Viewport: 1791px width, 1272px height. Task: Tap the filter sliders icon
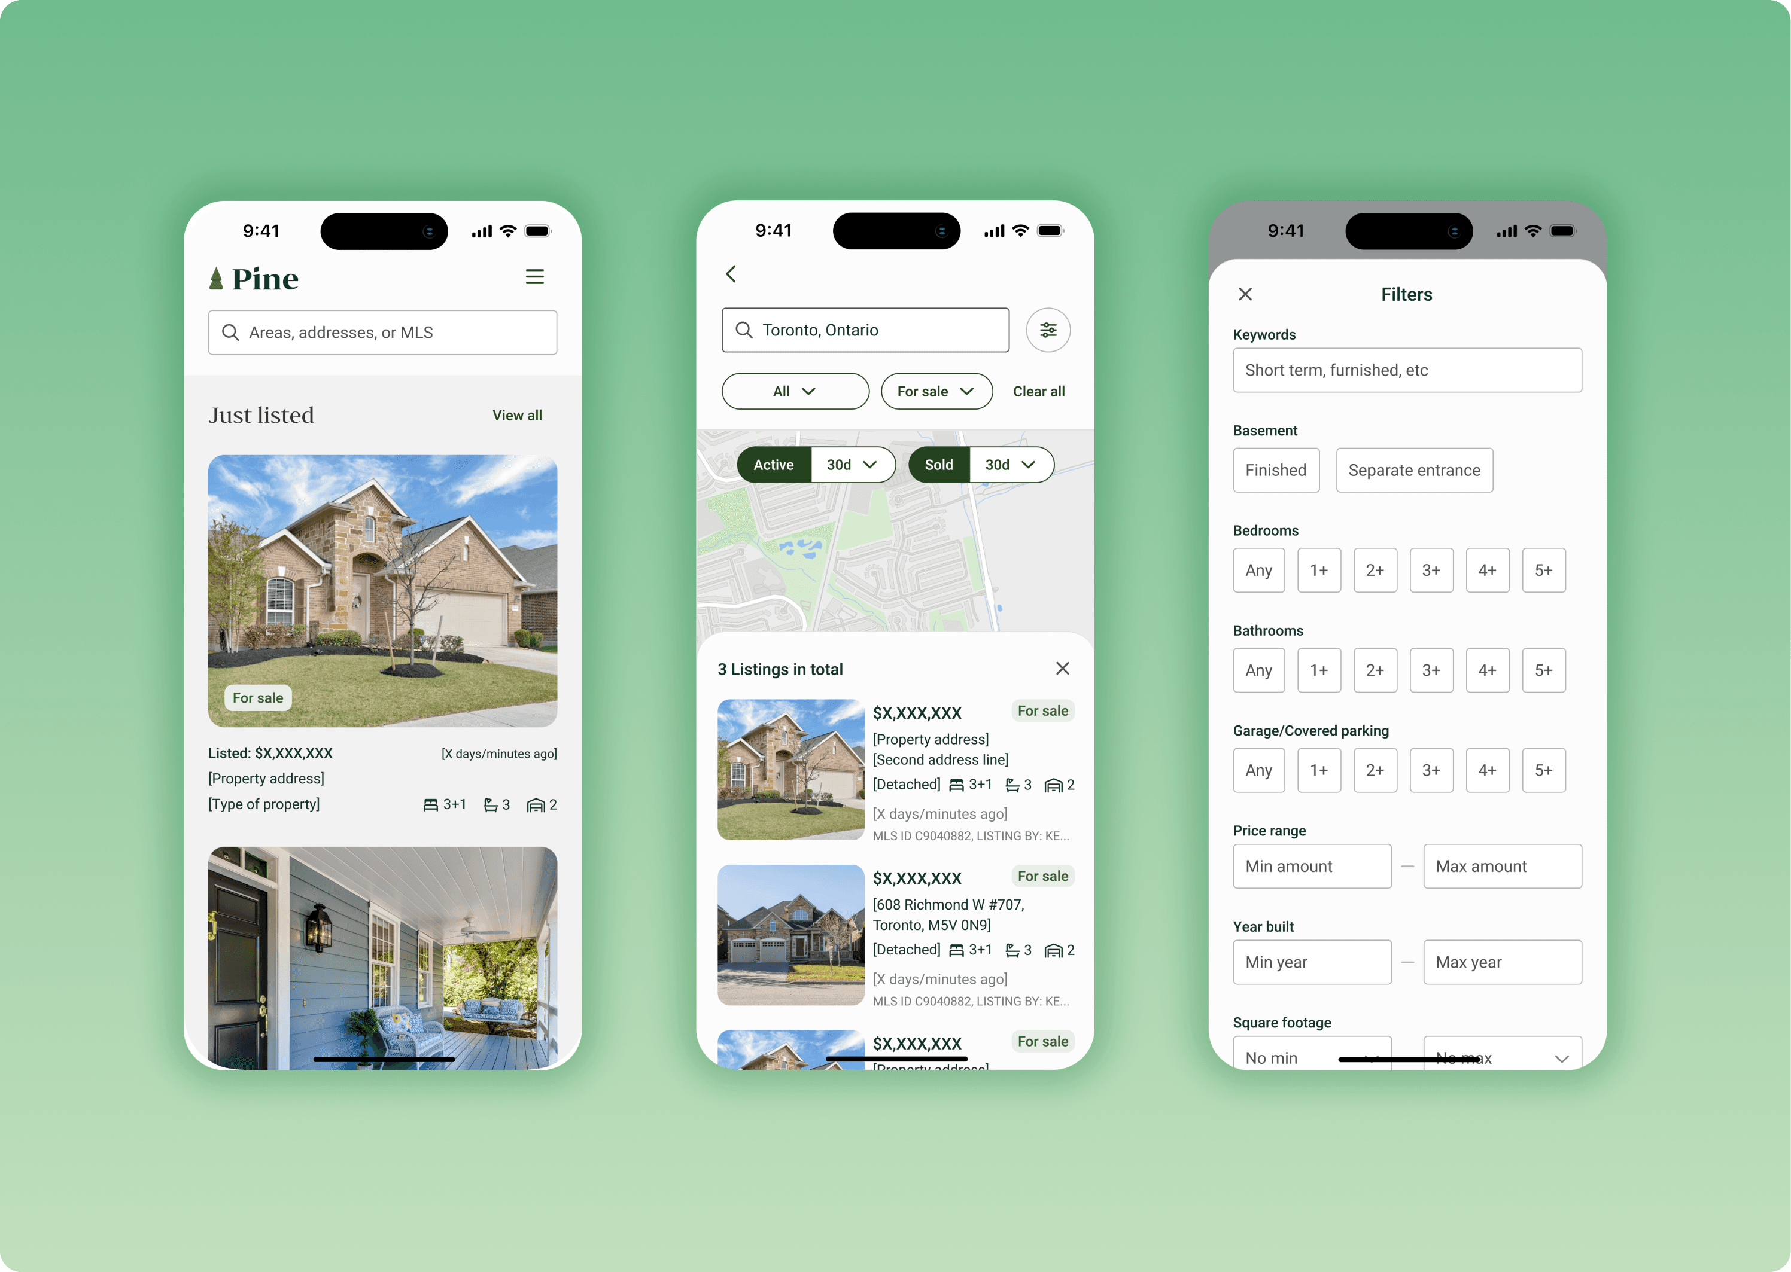click(1048, 329)
